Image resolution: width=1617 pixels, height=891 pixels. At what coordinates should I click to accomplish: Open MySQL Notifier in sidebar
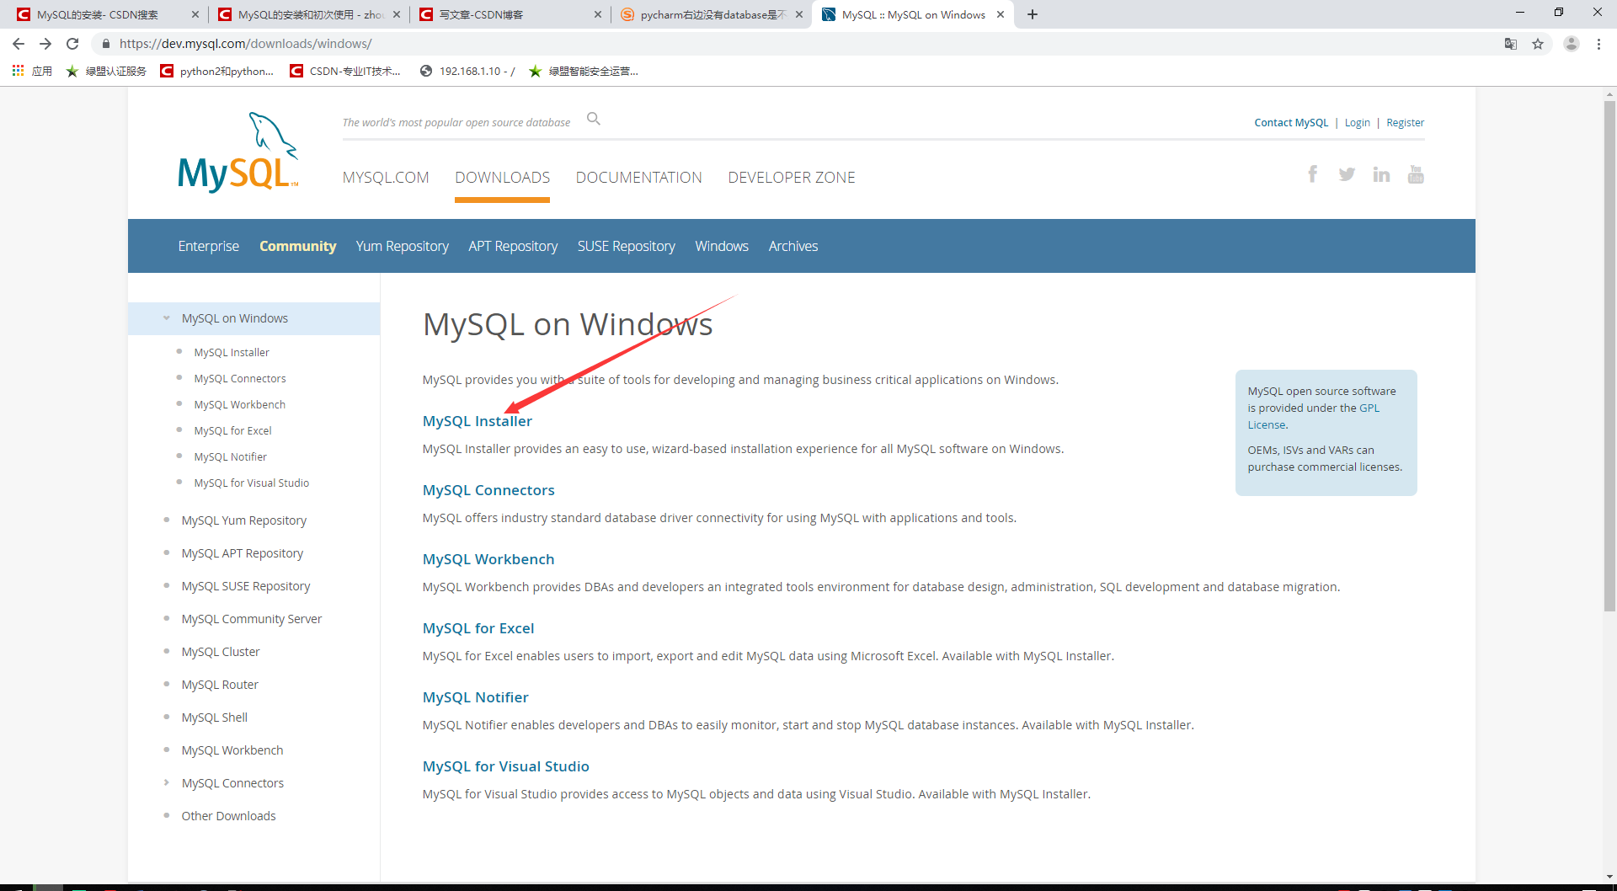230,457
